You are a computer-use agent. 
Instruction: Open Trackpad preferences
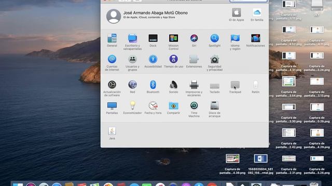(x=235, y=85)
